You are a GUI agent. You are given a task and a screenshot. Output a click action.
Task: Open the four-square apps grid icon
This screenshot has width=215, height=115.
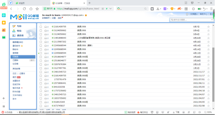(x=186, y=9)
